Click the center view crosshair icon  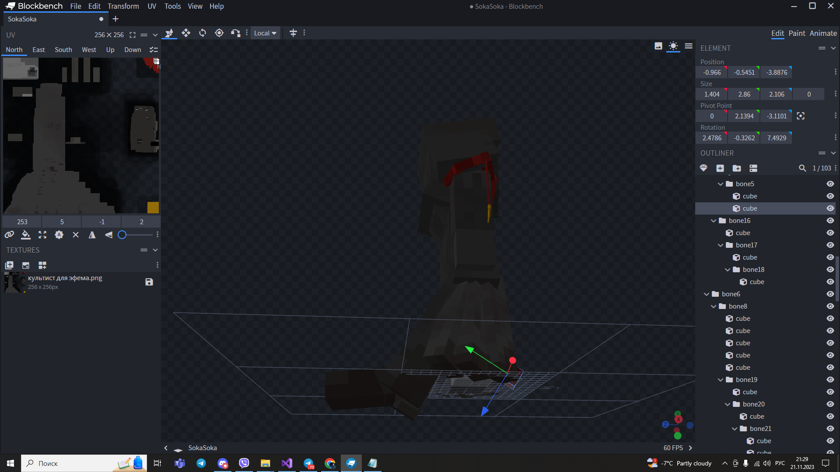[293, 33]
